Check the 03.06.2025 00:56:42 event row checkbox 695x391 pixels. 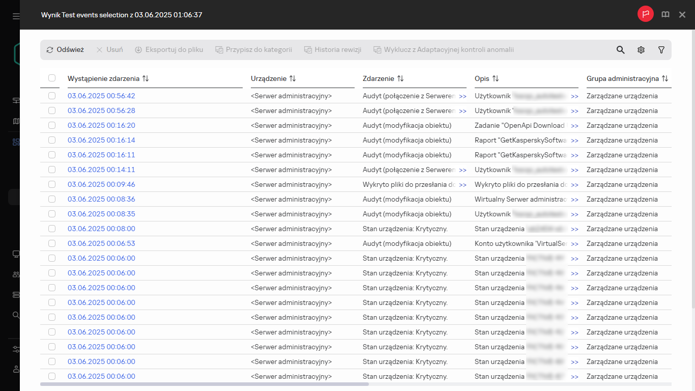52,96
